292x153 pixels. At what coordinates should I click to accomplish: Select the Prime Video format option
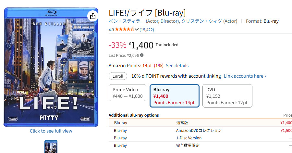[128, 93]
